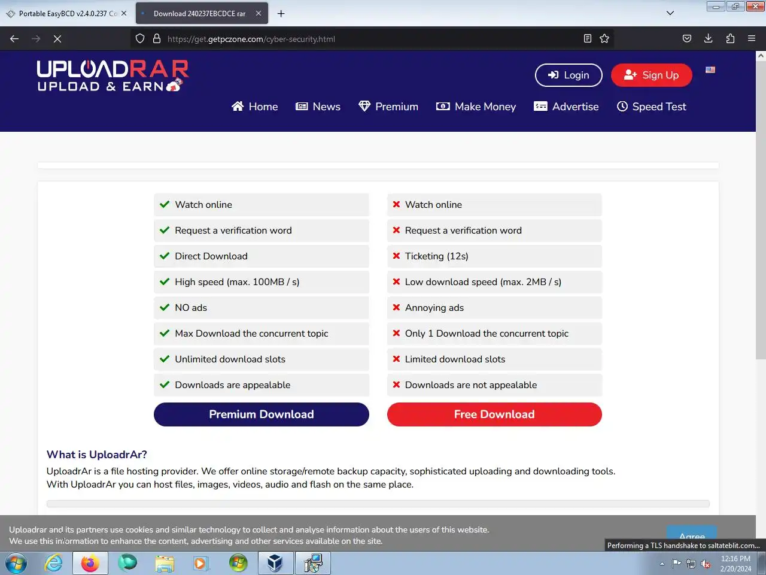Screen dimensions: 766x575
Task: Open the extensions puzzle icon
Action: (730, 39)
